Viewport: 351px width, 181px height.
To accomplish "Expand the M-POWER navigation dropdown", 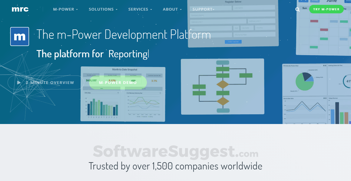I will (65, 9).
